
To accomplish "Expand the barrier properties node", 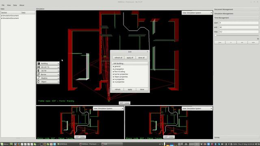I will pyautogui.click(x=113, y=74).
